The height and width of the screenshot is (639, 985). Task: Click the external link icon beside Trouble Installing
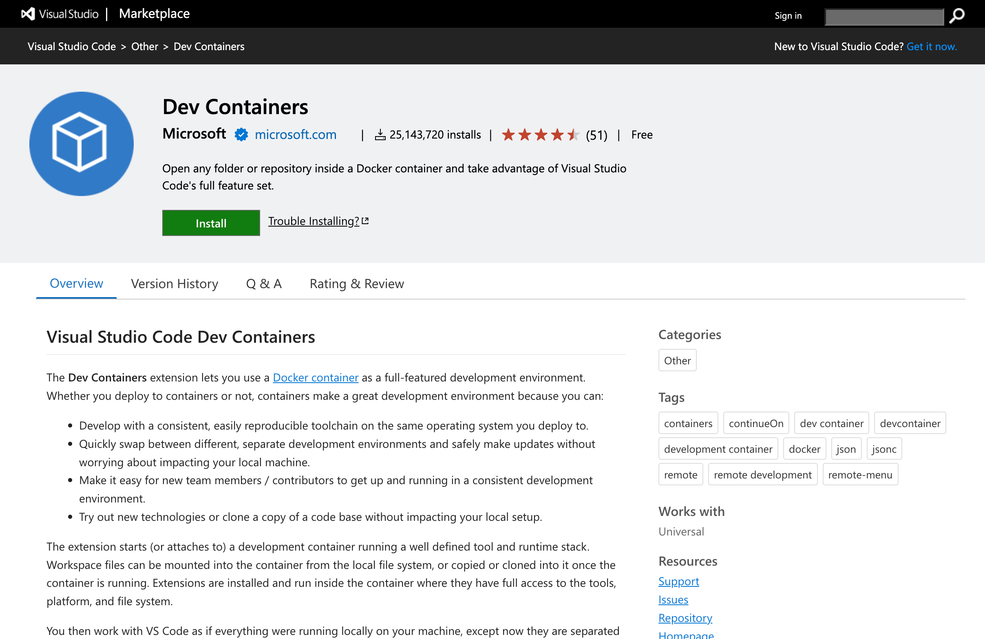click(x=365, y=221)
